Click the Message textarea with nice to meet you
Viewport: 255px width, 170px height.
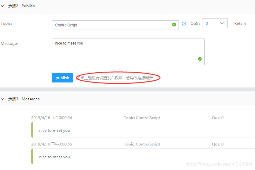(x=128, y=52)
